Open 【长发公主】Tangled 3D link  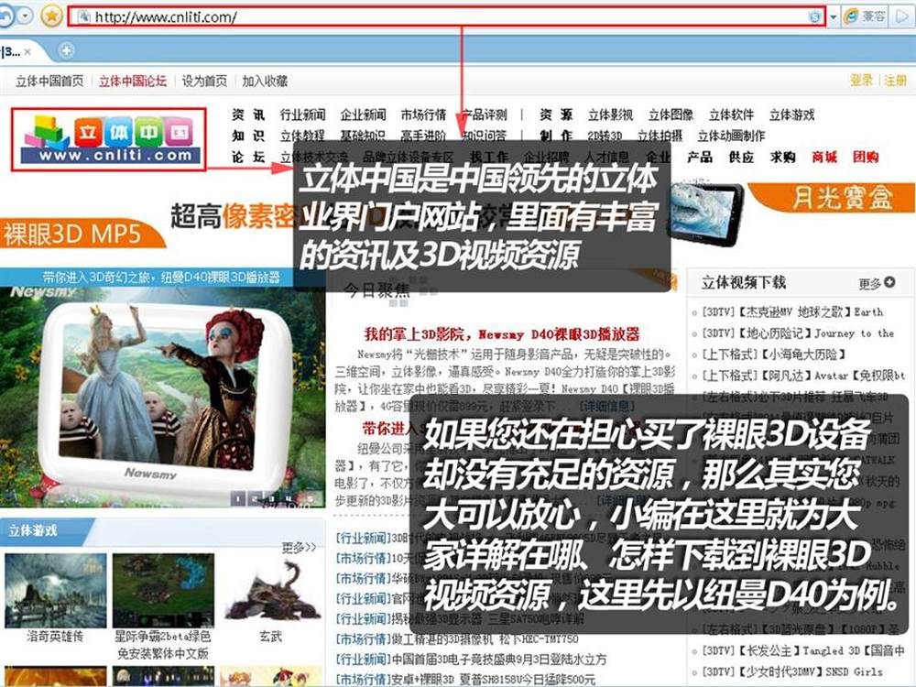pos(803,650)
